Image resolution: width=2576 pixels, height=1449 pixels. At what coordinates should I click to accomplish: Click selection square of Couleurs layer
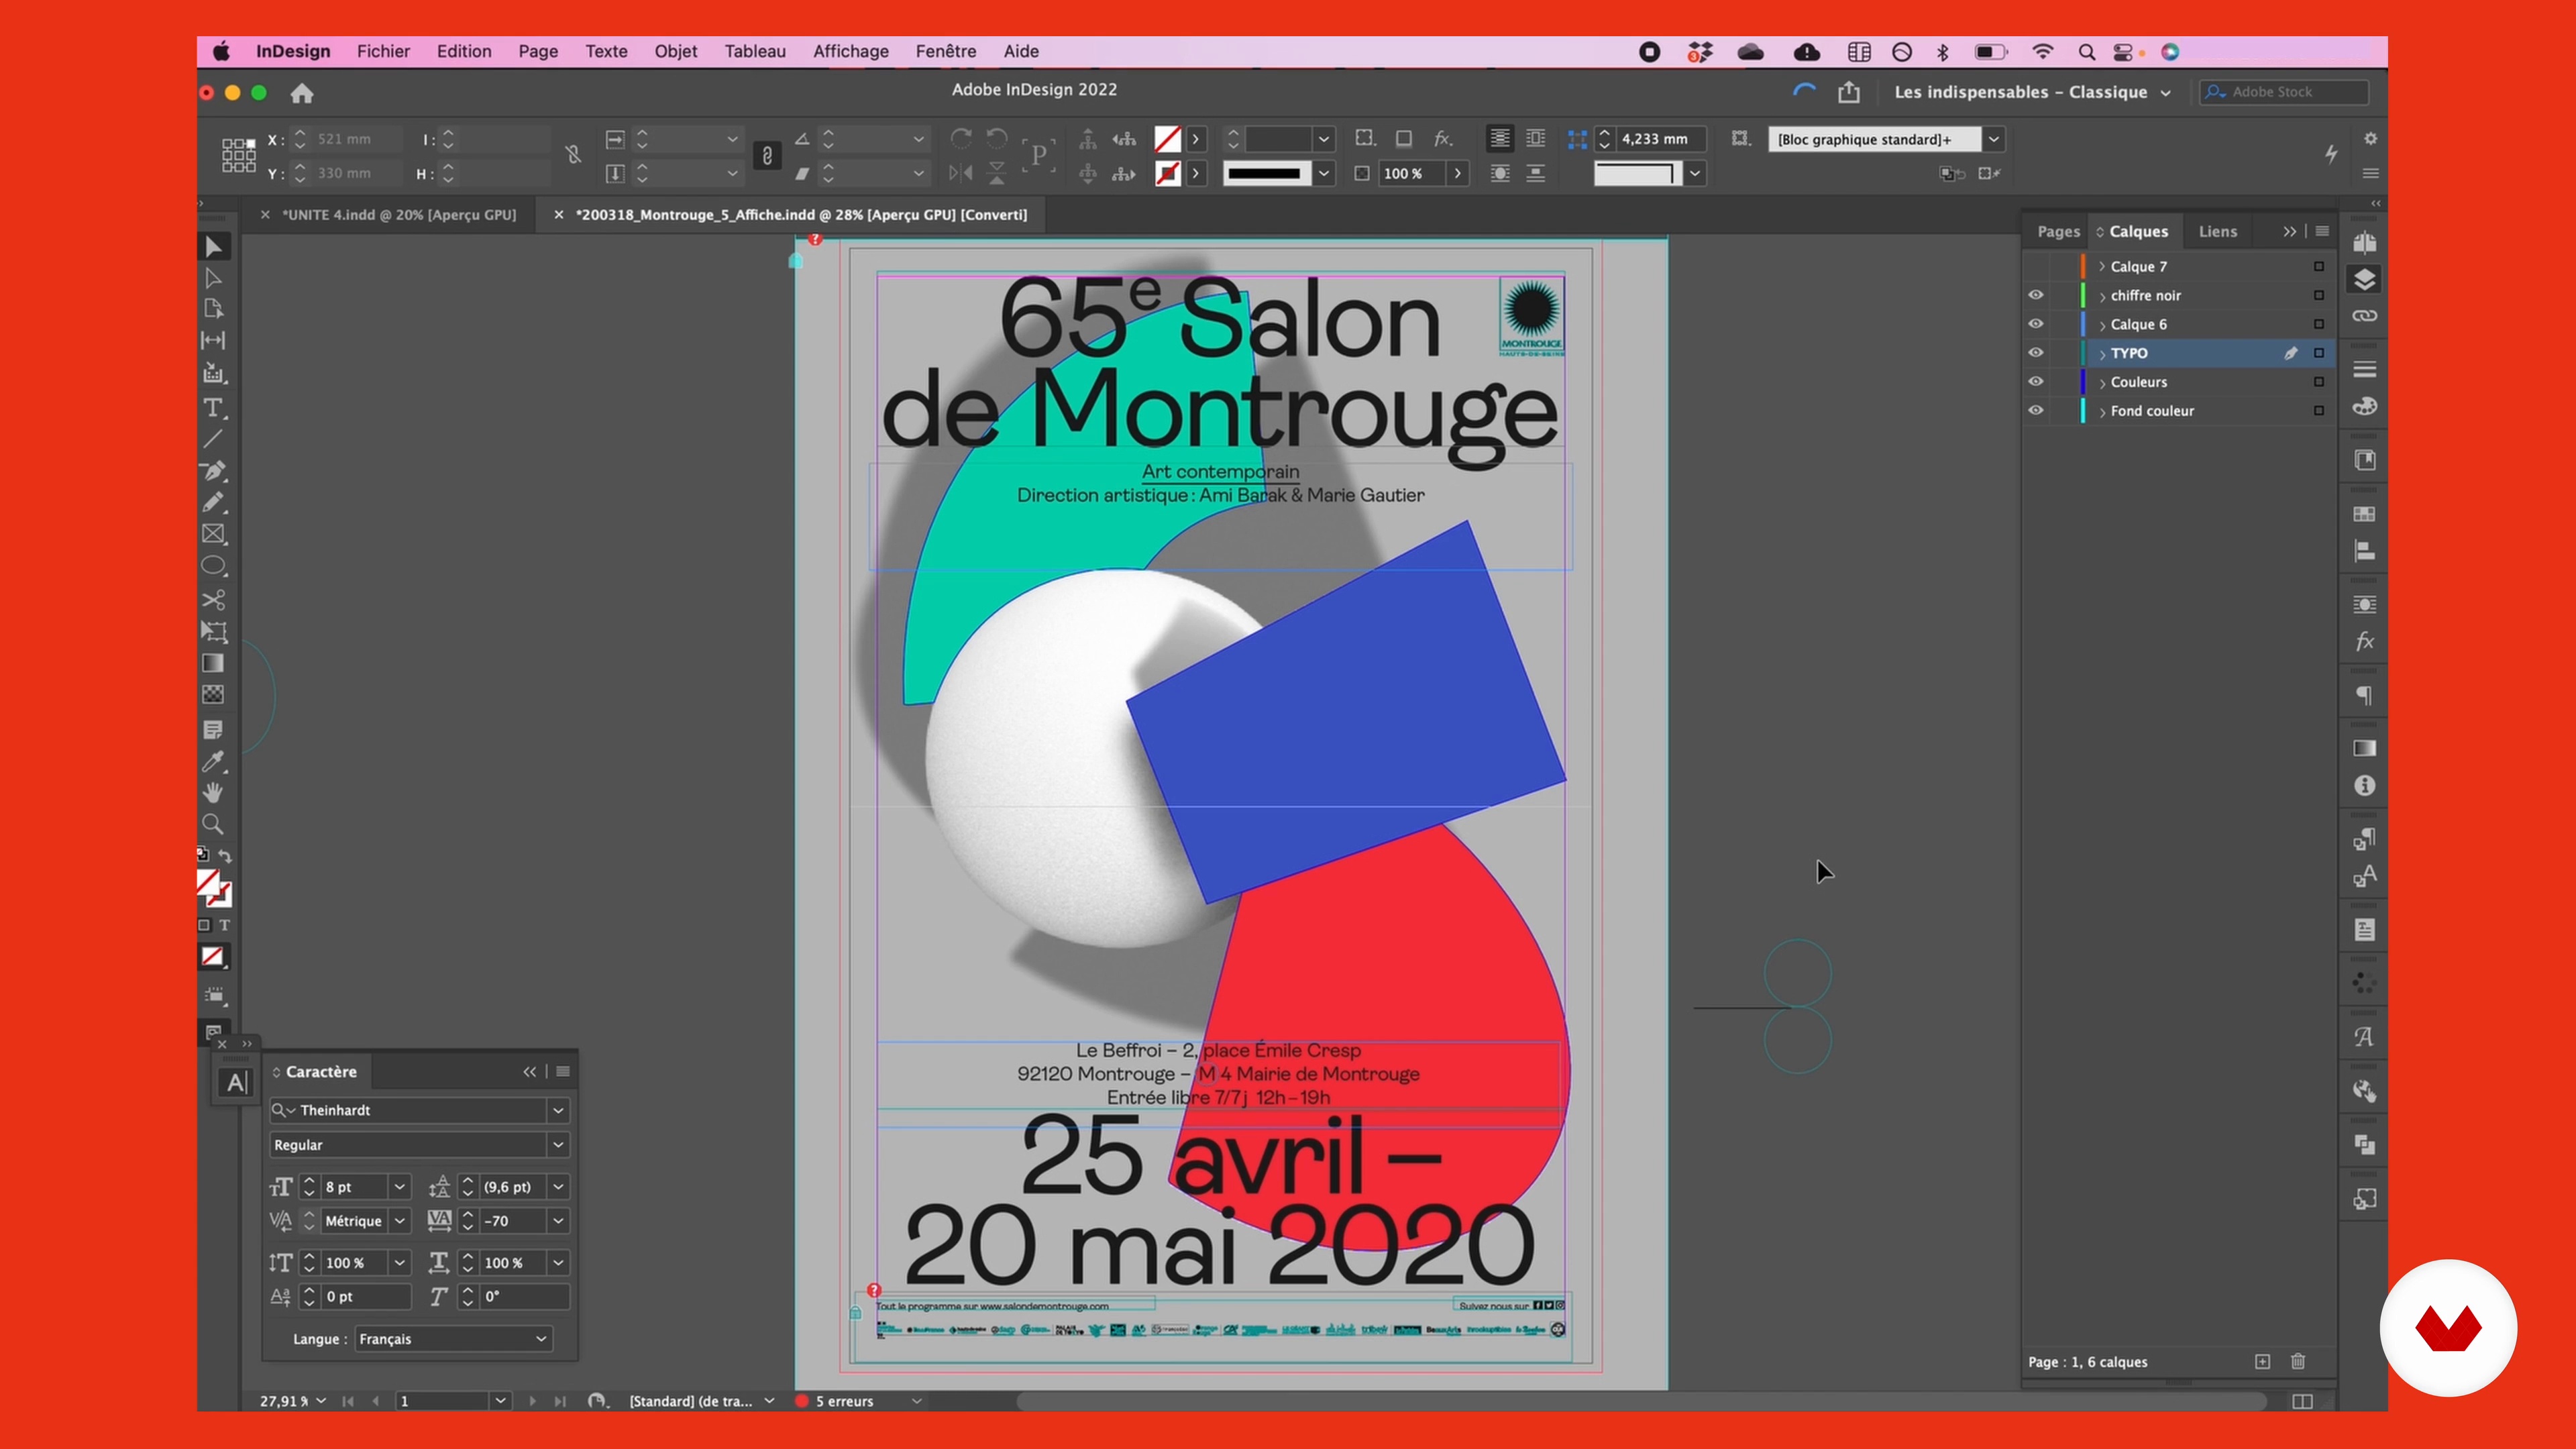(2319, 382)
